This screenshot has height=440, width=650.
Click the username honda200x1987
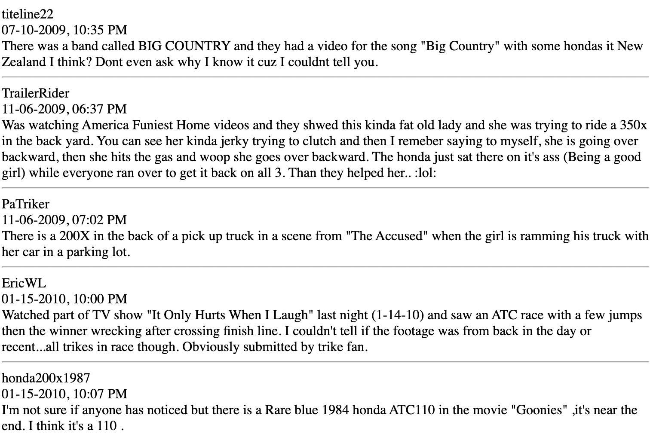pos(46,378)
